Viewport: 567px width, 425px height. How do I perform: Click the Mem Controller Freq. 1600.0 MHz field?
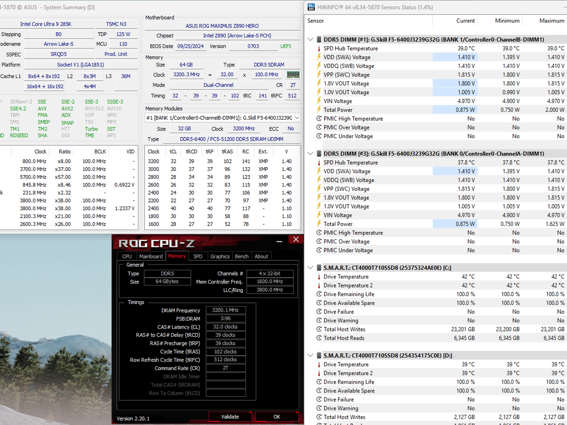pos(270,281)
